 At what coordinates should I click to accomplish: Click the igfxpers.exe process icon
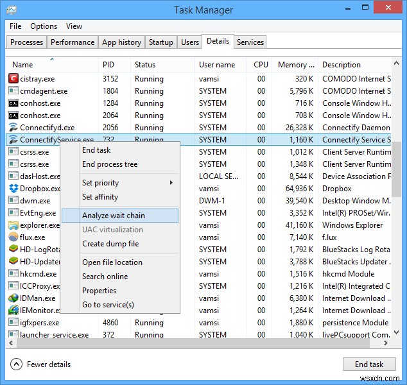(x=13, y=323)
